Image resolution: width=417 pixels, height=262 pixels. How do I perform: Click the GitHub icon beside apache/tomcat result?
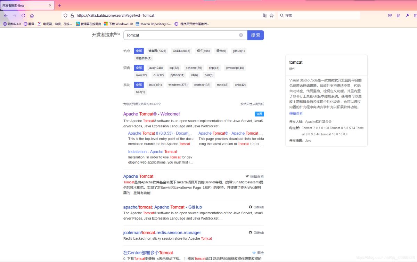(250, 207)
